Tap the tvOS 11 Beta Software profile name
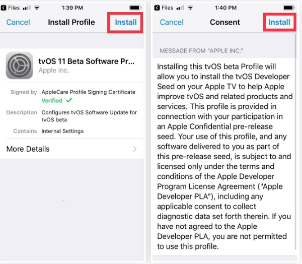 click(x=87, y=61)
